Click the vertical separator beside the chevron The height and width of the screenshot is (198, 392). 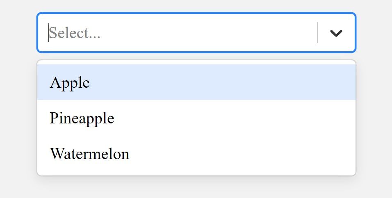(317, 33)
